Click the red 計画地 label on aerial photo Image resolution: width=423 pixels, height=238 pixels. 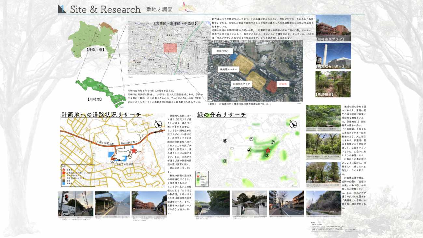pyautogui.click(x=283, y=84)
